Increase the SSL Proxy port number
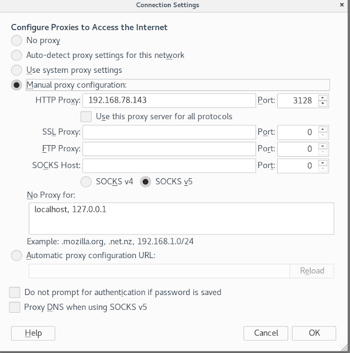350x353 pixels. point(323,130)
